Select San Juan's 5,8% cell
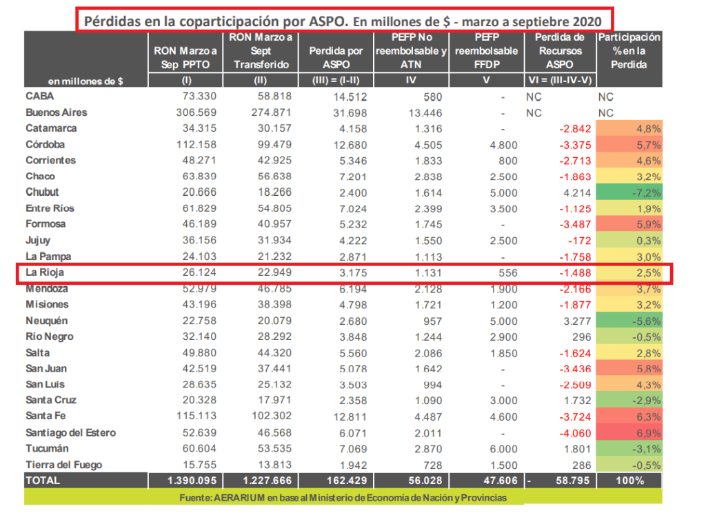Image resolution: width=706 pixels, height=522 pixels. click(x=629, y=369)
